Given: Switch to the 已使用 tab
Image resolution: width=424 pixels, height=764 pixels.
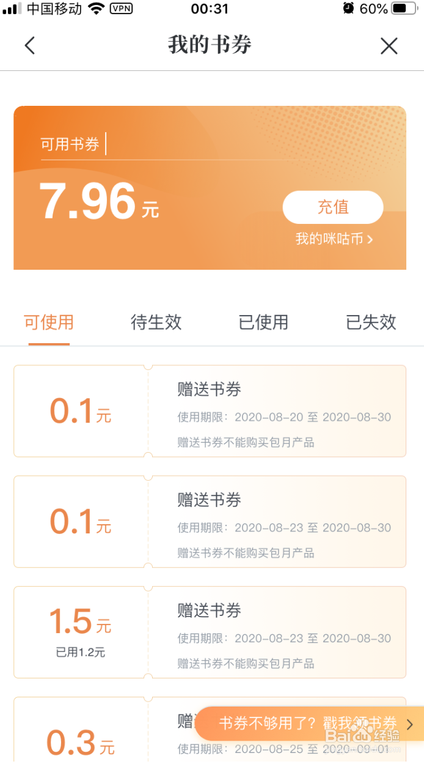Looking at the screenshot, I should [263, 322].
